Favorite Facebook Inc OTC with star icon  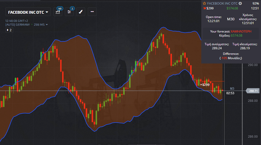pyautogui.click(x=204, y=4)
